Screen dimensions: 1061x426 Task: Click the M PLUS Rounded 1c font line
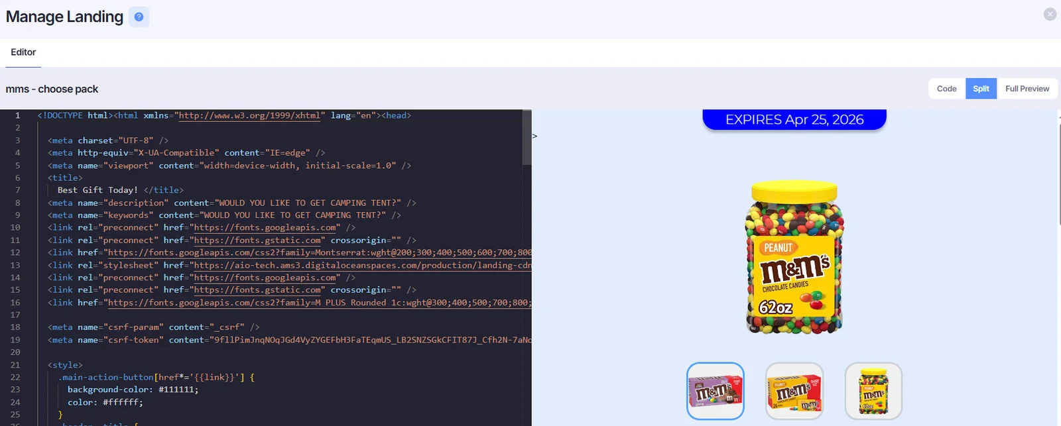coord(290,303)
